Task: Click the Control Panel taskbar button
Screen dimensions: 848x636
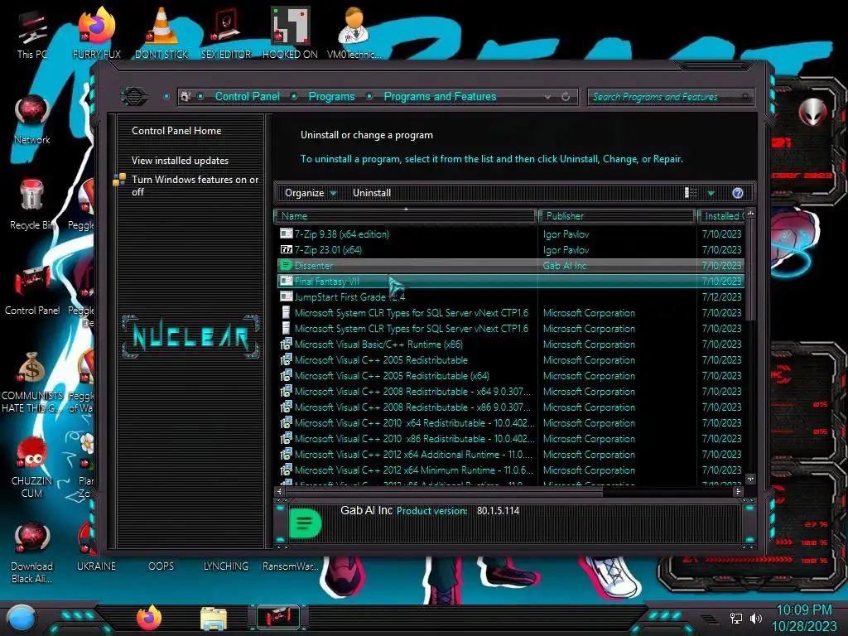Action: pos(278,618)
